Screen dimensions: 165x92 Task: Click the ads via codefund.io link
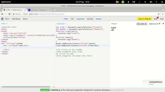(x=118, y=90)
